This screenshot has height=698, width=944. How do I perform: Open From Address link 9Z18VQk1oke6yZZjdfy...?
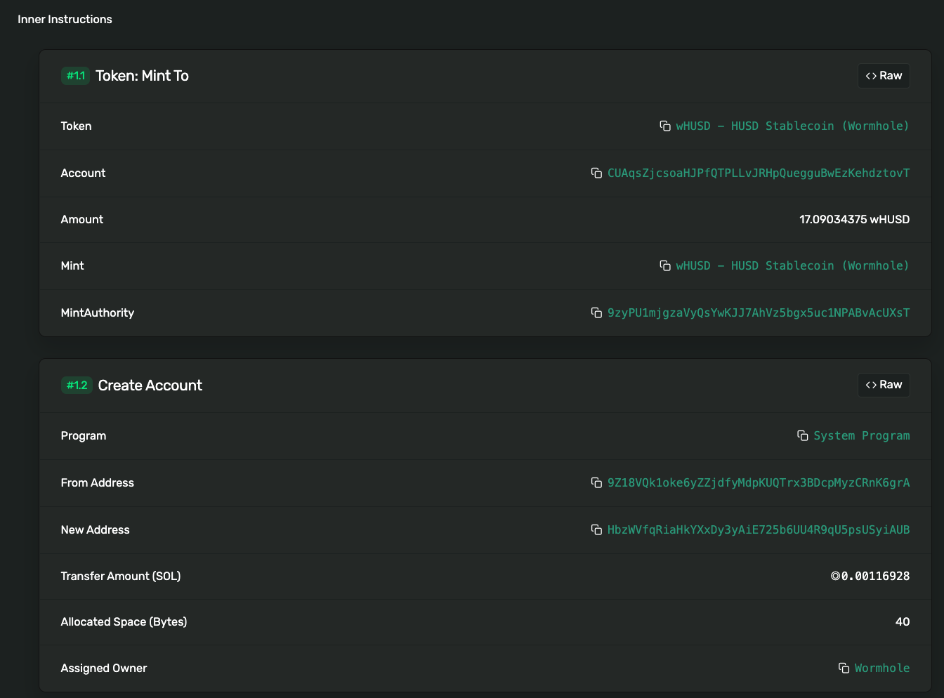click(x=759, y=482)
